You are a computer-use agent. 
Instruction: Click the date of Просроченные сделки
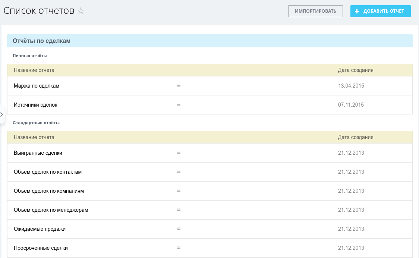(x=351, y=248)
